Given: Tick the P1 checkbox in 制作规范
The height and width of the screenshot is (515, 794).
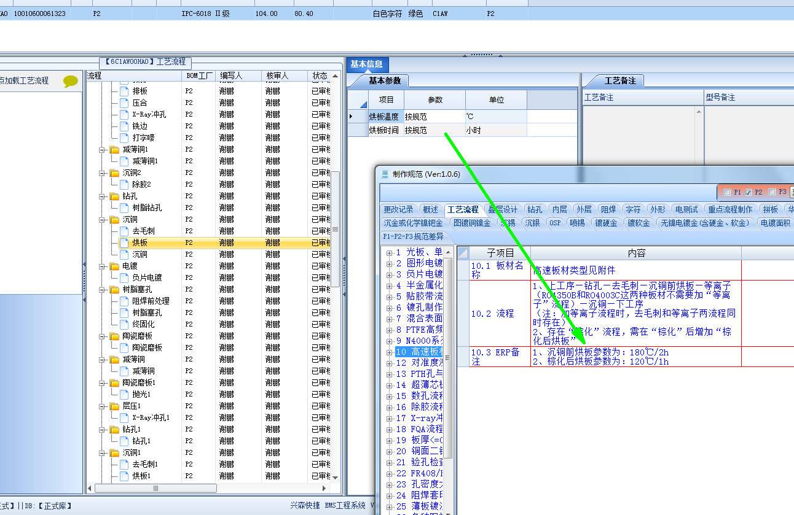Looking at the screenshot, I should [727, 192].
